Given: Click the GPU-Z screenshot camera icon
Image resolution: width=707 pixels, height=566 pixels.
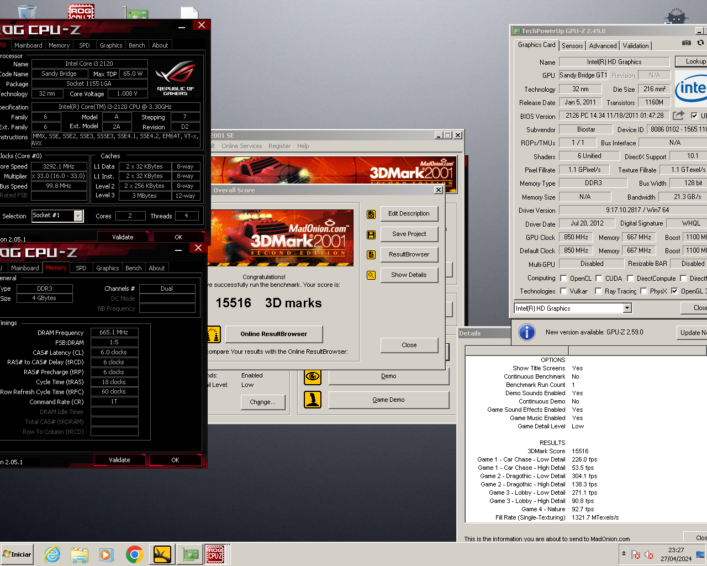Looking at the screenshot, I should [686, 43].
